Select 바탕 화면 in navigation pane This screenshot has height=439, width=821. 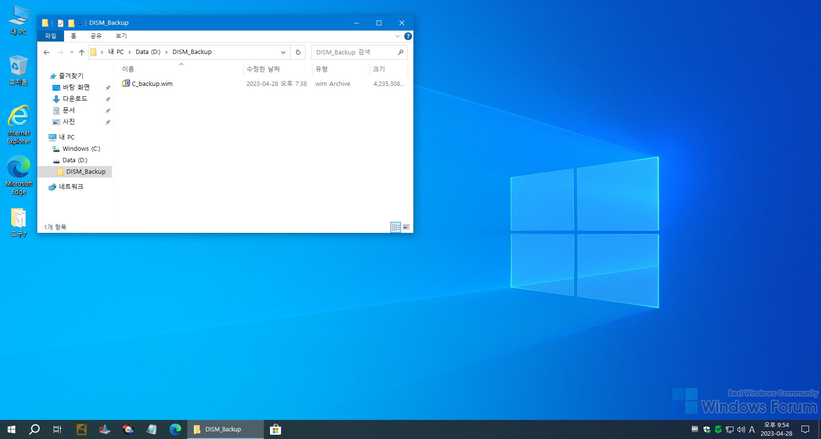(x=76, y=88)
